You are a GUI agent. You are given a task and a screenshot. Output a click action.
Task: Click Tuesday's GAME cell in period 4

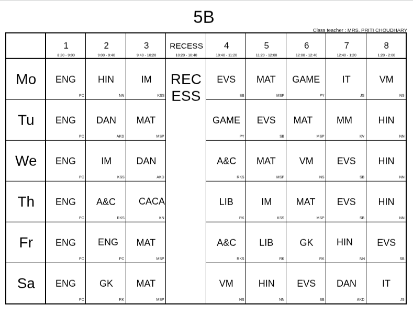(x=226, y=120)
